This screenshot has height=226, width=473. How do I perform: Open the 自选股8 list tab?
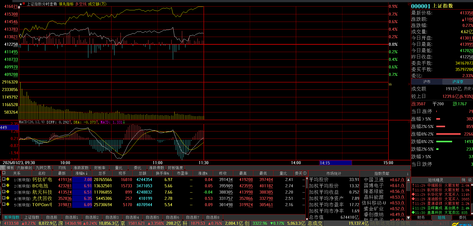213,217
